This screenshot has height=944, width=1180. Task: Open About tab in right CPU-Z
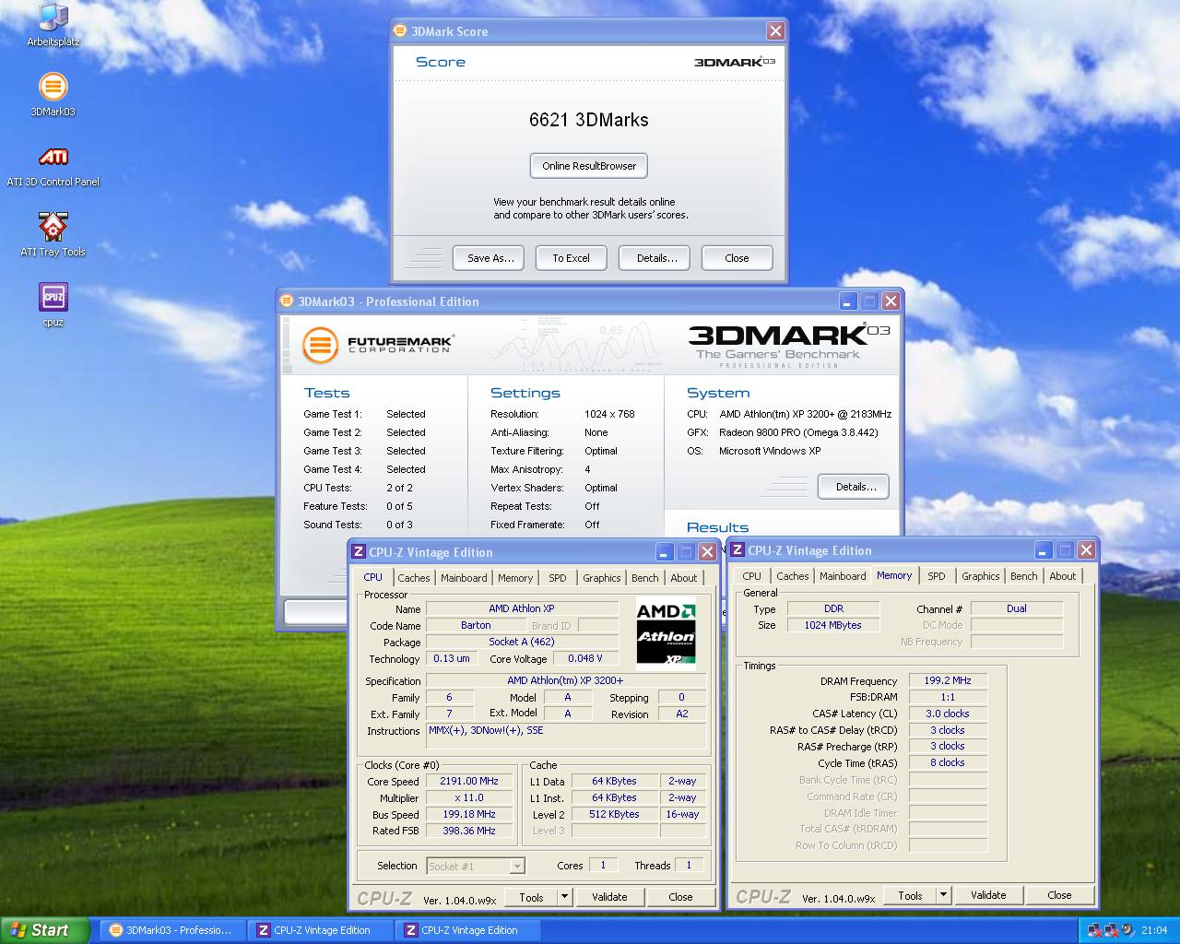1063,576
